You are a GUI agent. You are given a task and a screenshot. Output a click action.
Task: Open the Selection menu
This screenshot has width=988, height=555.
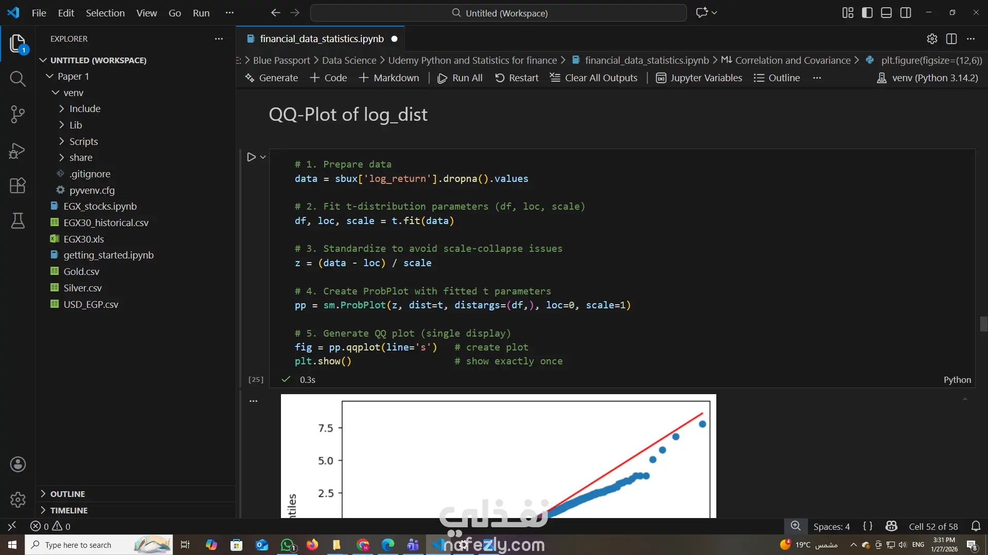(x=105, y=13)
